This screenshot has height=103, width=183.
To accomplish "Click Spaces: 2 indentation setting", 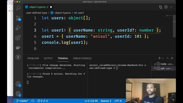I will pyautogui.click(x=106, y=101).
